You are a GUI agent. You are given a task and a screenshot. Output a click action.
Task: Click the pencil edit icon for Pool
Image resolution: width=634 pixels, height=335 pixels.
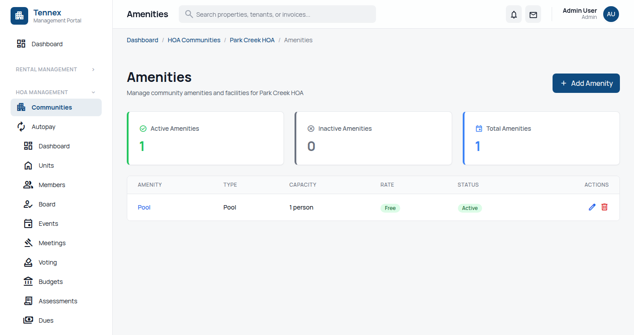(592, 207)
